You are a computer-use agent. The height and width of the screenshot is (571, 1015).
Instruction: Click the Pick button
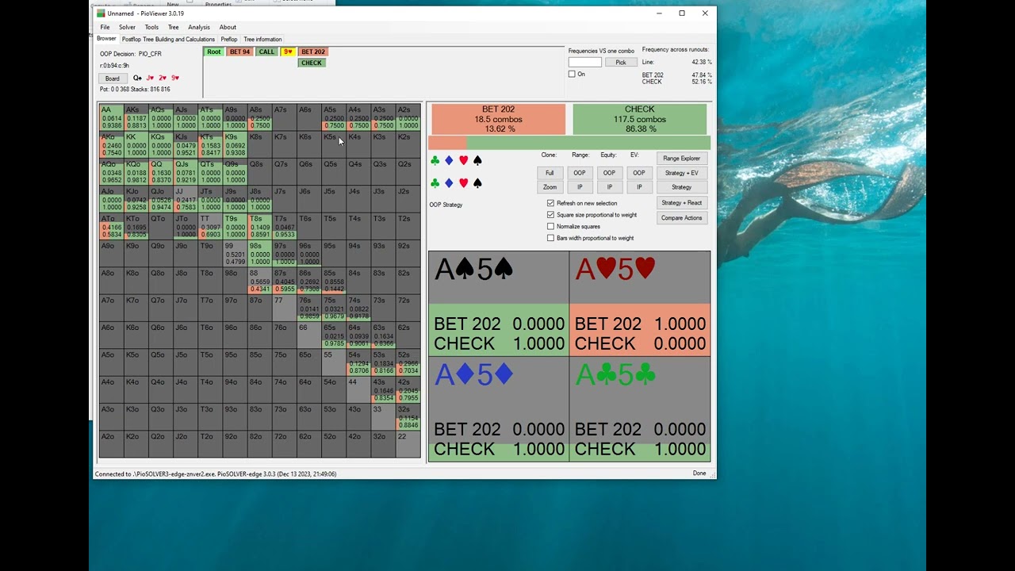[x=621, y=62]
